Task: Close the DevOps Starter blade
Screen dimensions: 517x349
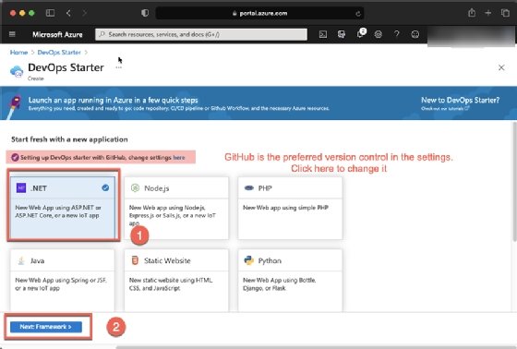Action: coord(501,67)
